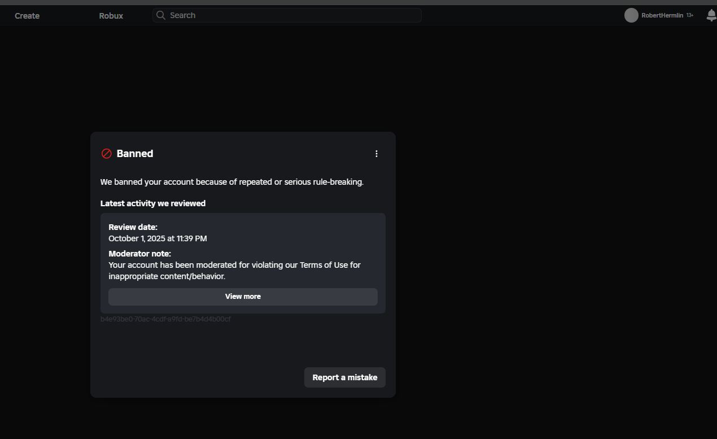Click the red Banned prohibition icon

coord(106,154)
